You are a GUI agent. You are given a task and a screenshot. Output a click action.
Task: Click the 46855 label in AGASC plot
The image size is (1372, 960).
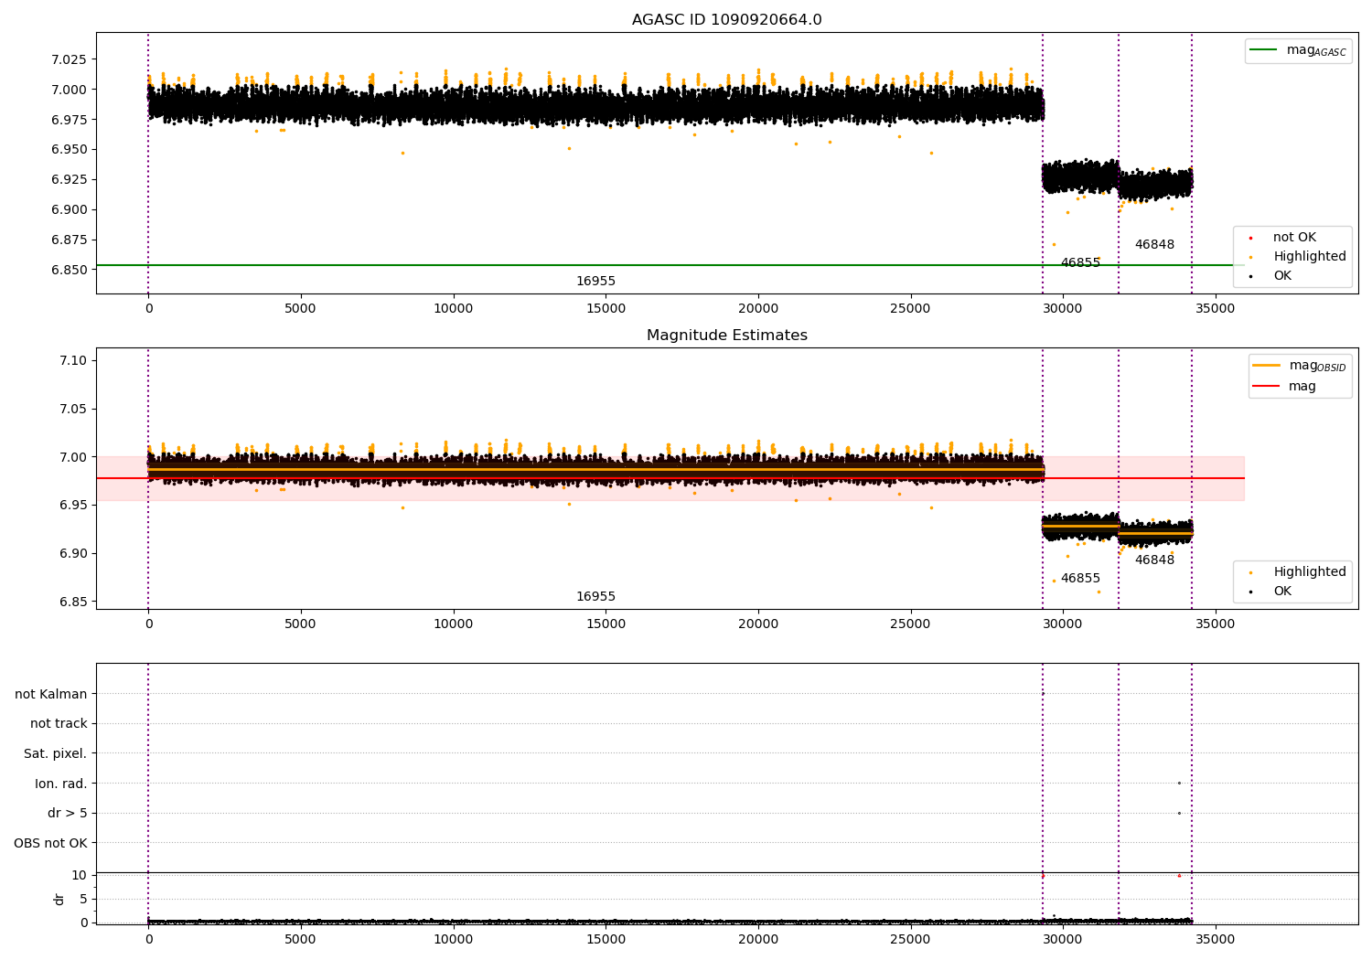(x=1080, y=263)
